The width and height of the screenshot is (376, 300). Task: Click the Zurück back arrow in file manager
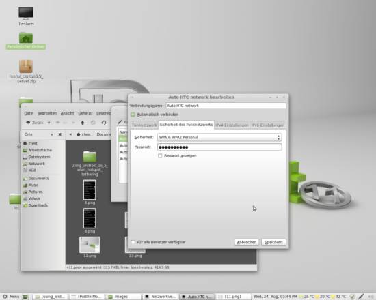click(35, 123)
